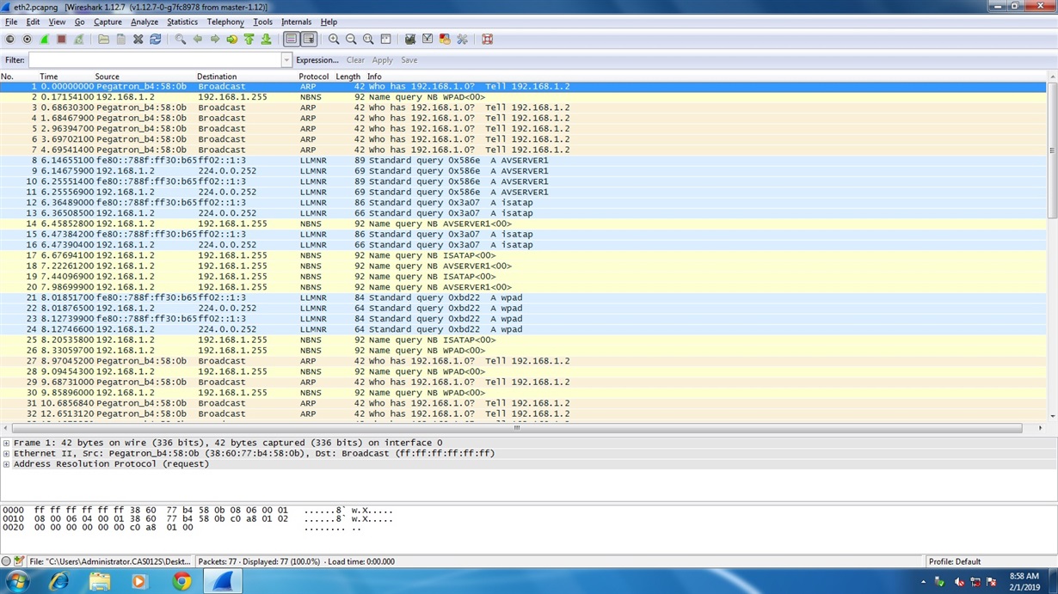The width and height of the screenshot is (1058, 594).
Task: Open Internet Explorer from the taskbar
Action: 58,582
